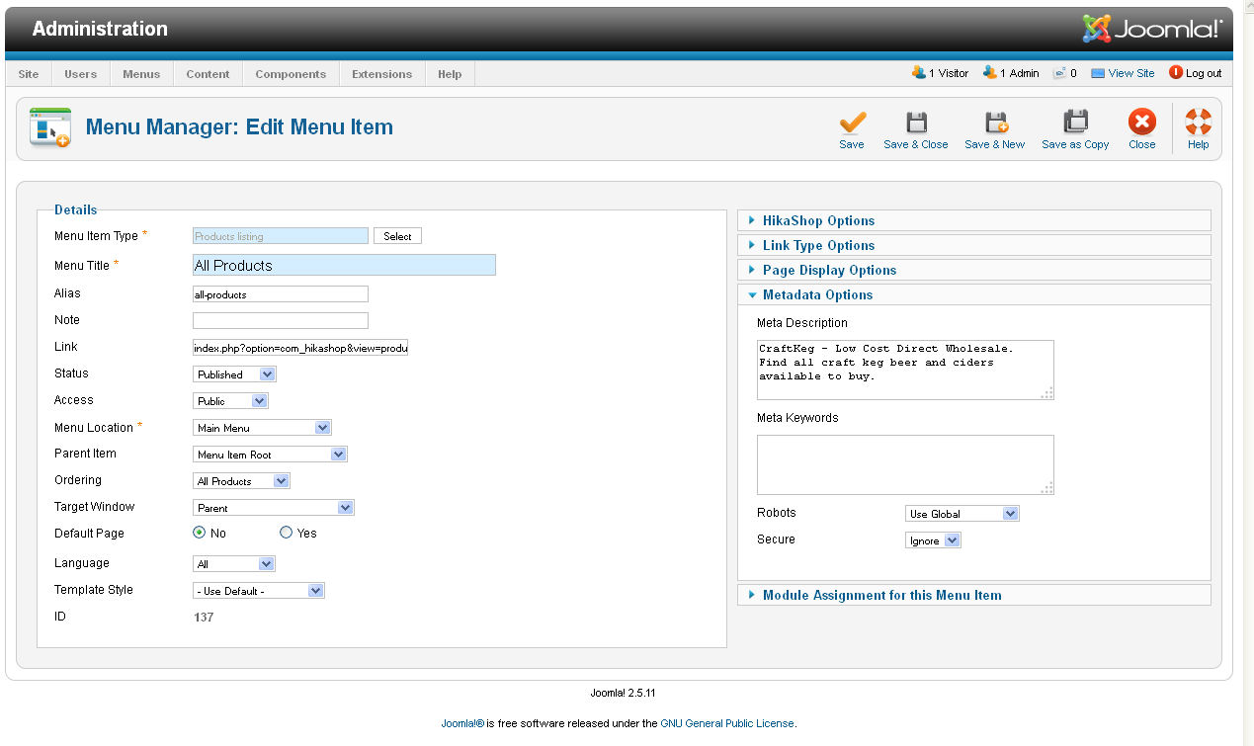
Task: Open the Language dropdown
Action: point(233,564)
